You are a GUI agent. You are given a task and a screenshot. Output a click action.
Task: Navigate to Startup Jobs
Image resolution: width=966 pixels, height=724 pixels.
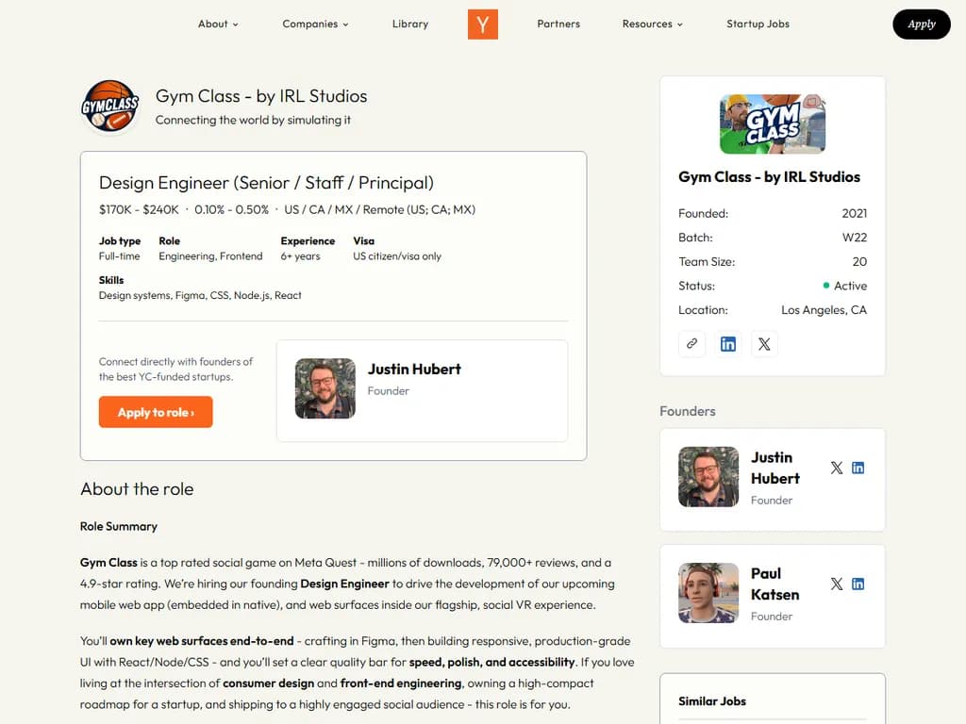(x=758, y=25)
